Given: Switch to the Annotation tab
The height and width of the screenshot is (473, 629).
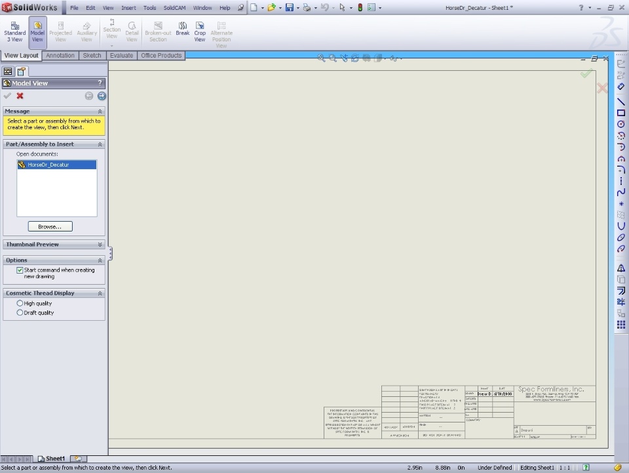Looking at the screenshot, I should click(x=60, y=55).
